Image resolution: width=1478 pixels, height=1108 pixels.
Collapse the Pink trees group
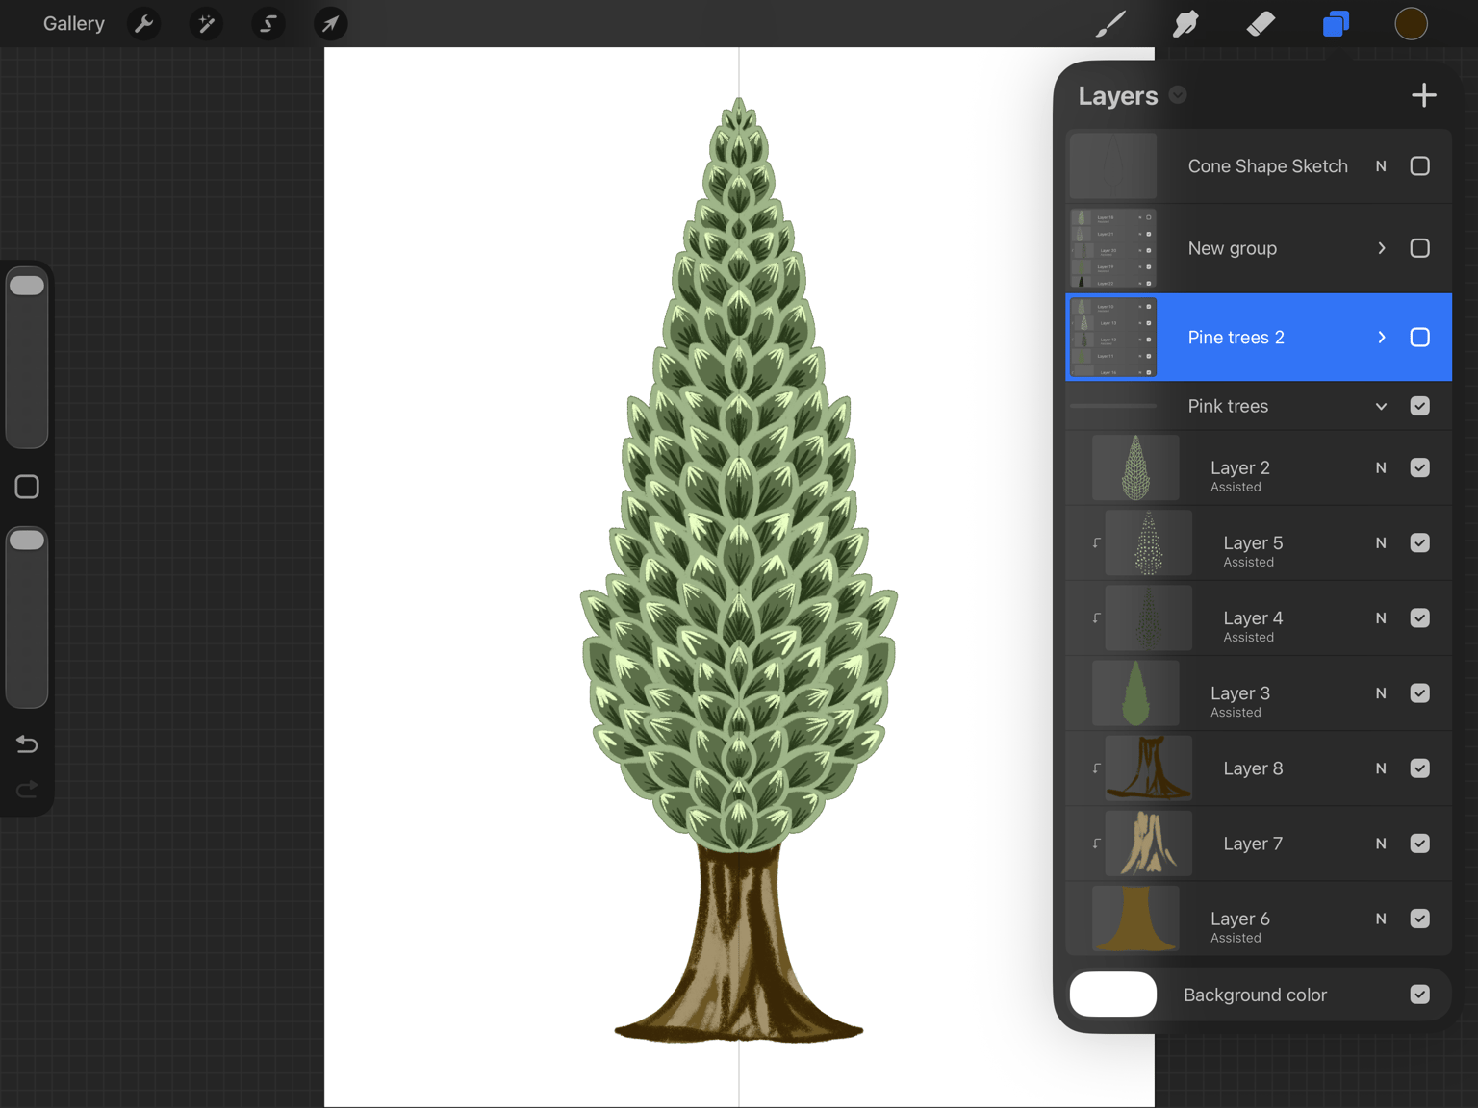[1382, 406]
